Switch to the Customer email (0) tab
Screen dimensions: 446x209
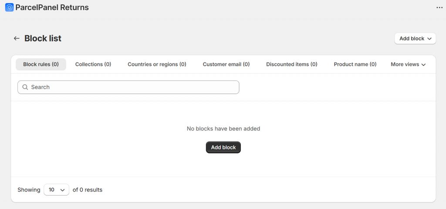(226, 64)
